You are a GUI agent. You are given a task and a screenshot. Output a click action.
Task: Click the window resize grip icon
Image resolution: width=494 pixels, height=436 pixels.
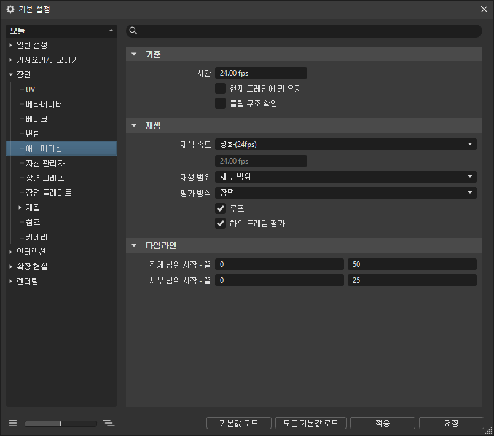488,431
